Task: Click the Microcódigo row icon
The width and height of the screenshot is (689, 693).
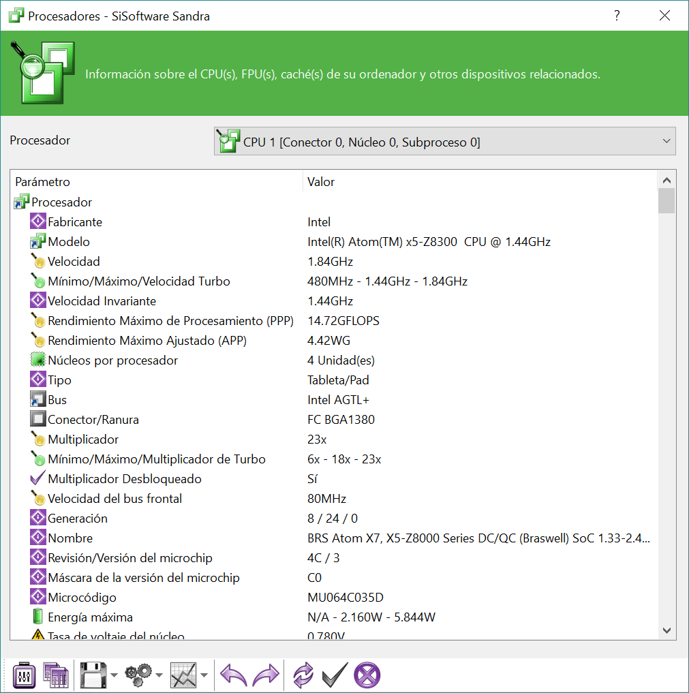Action: pos(38,597)
